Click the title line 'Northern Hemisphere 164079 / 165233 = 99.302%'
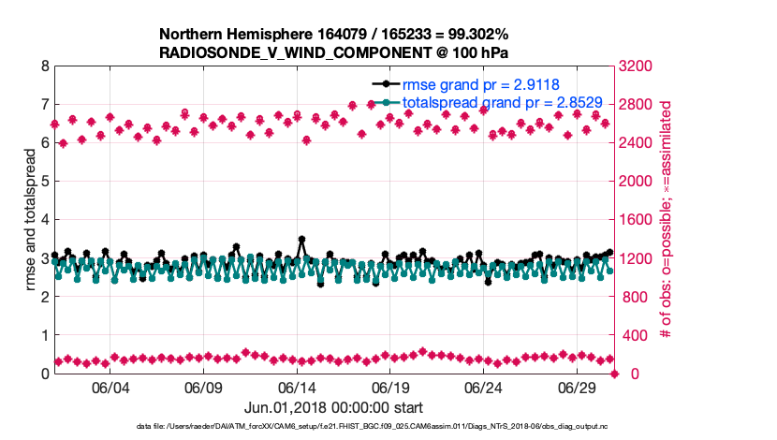 333,35
